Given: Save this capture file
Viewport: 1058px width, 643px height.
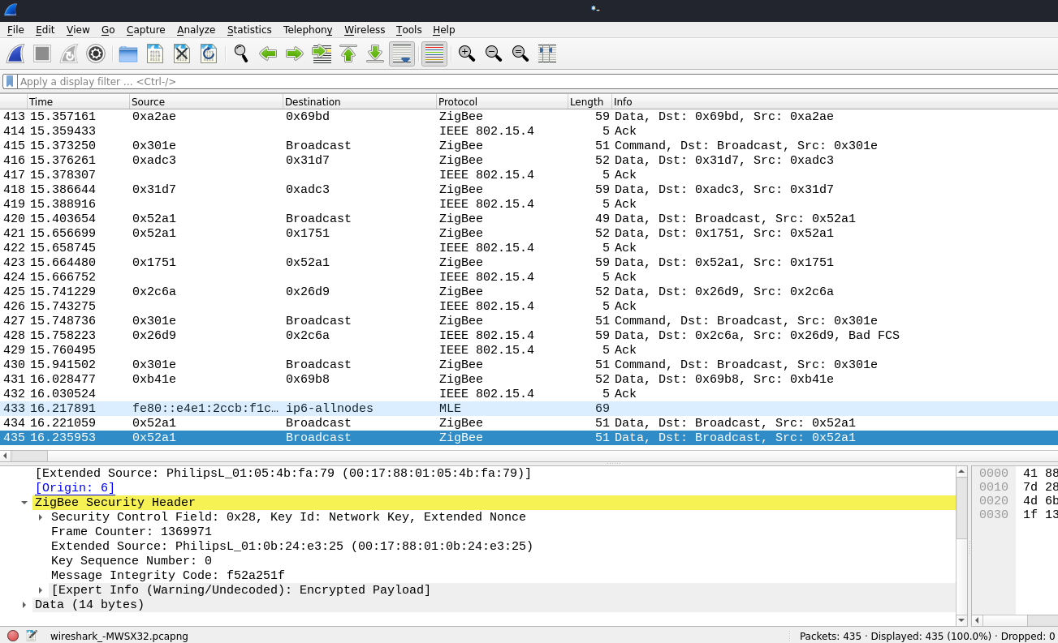Looking at the screenshot, I should (155, 54).
